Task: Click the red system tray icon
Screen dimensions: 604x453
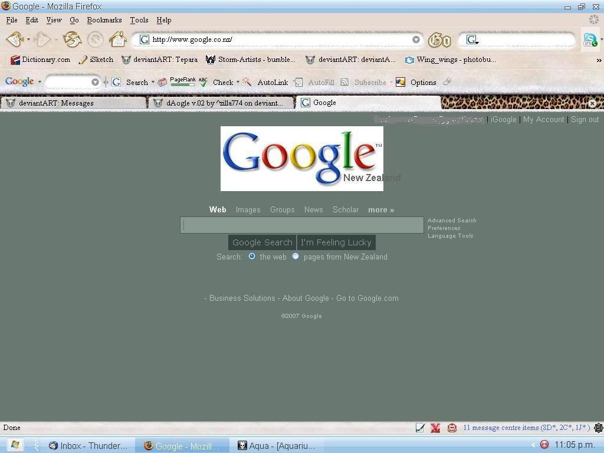Action: coord(544,445)
